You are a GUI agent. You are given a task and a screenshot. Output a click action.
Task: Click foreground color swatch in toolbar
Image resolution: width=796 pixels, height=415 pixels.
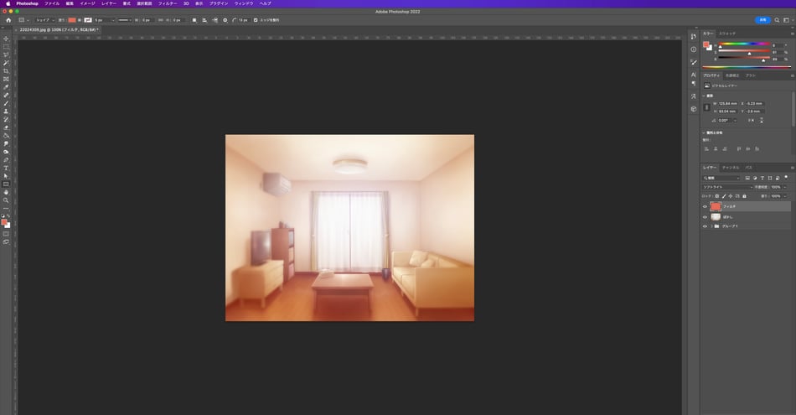point(4,222)
